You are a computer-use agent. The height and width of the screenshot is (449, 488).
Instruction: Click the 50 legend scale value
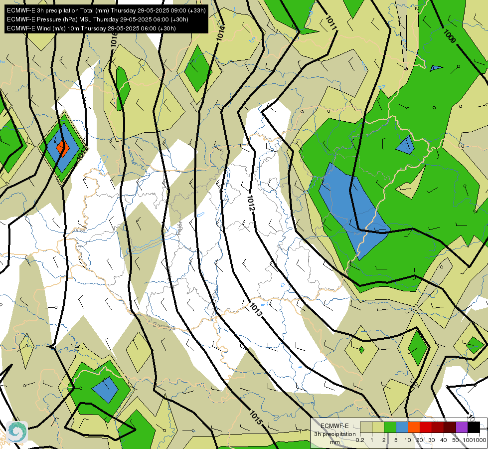coord(456,440)
